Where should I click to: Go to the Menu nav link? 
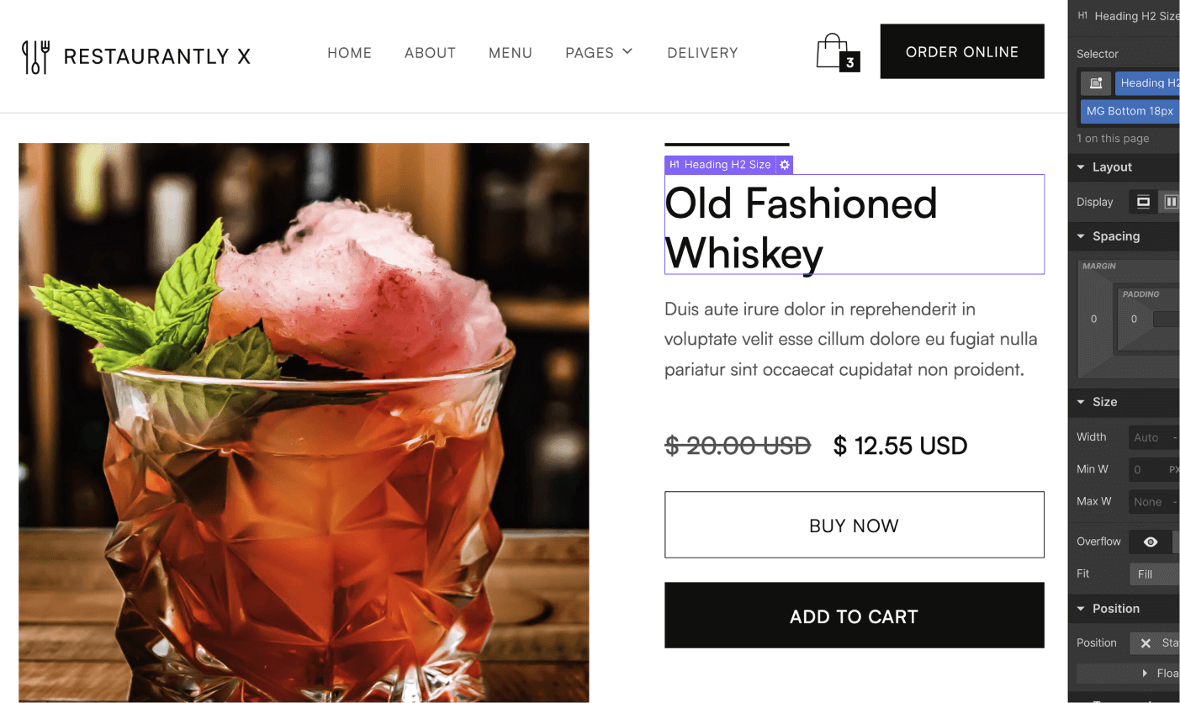tap(511, 53)
